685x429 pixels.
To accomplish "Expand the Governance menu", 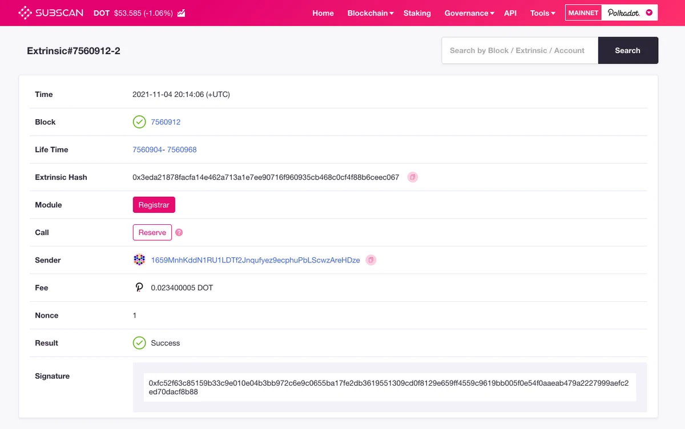I will coord(469,13).
